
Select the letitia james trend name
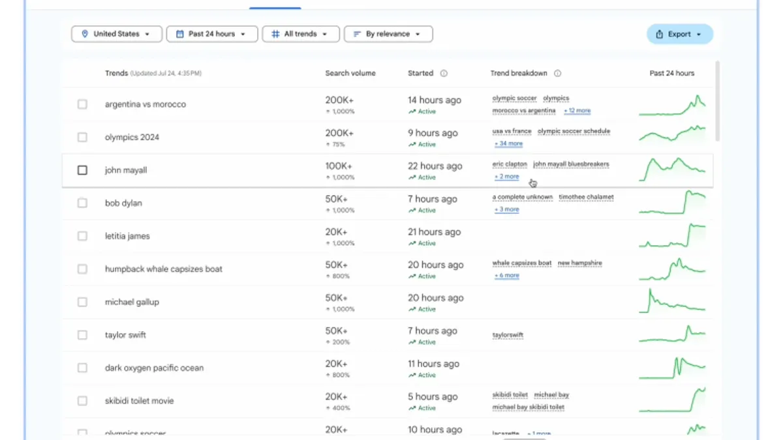pos(127,236)
